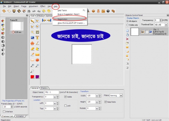Viewport: 169px width, 121px height.
Task: Click the new blank object page icon
Action: (127, 31)
